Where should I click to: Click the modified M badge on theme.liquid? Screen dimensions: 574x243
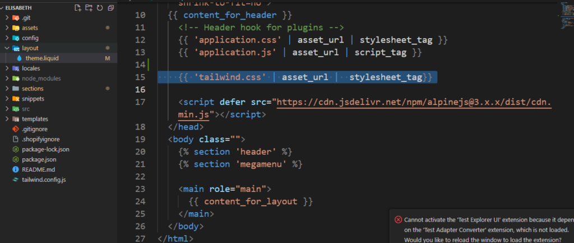pos(108,58)
